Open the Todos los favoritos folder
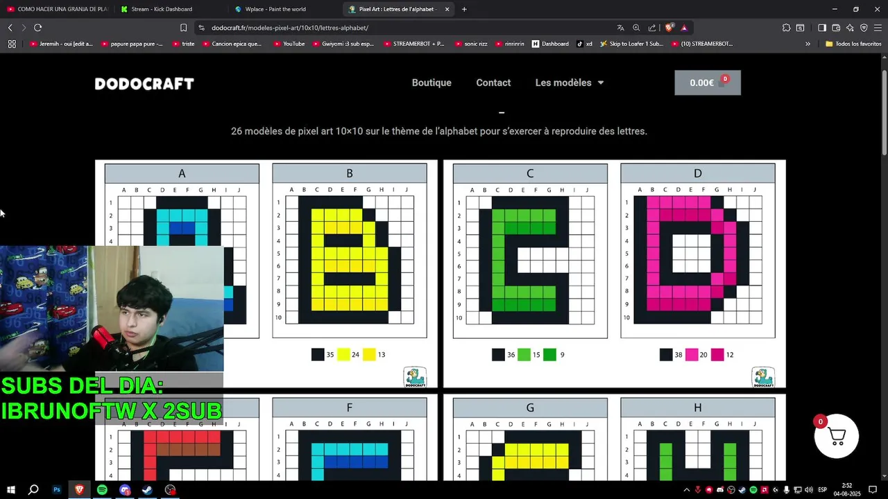Viewport: 888px width, 499px height. 853,44
